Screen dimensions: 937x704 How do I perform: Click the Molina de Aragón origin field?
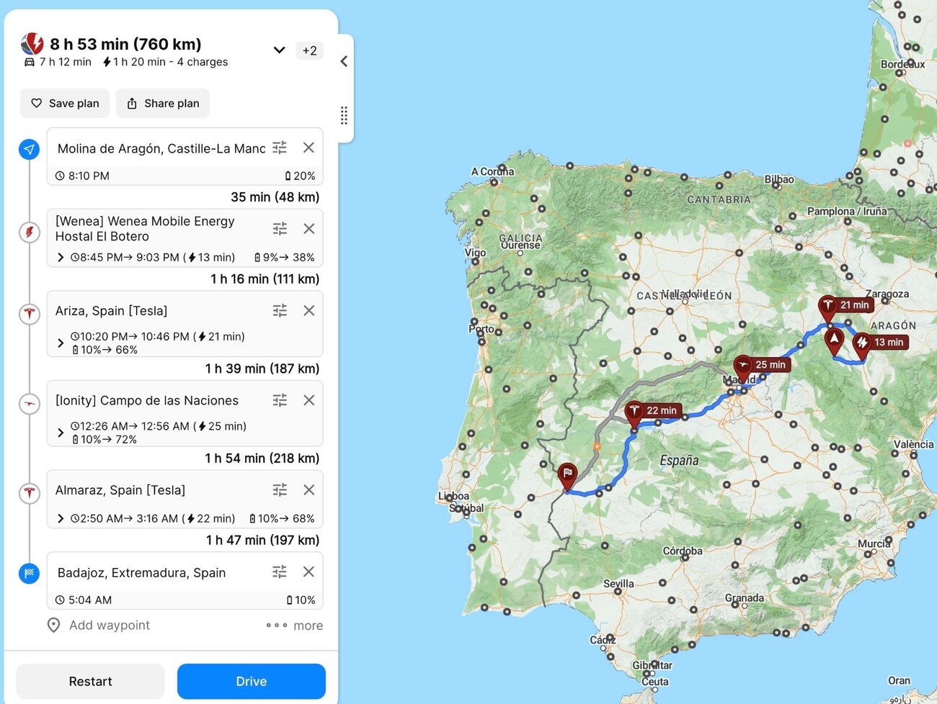162,148
